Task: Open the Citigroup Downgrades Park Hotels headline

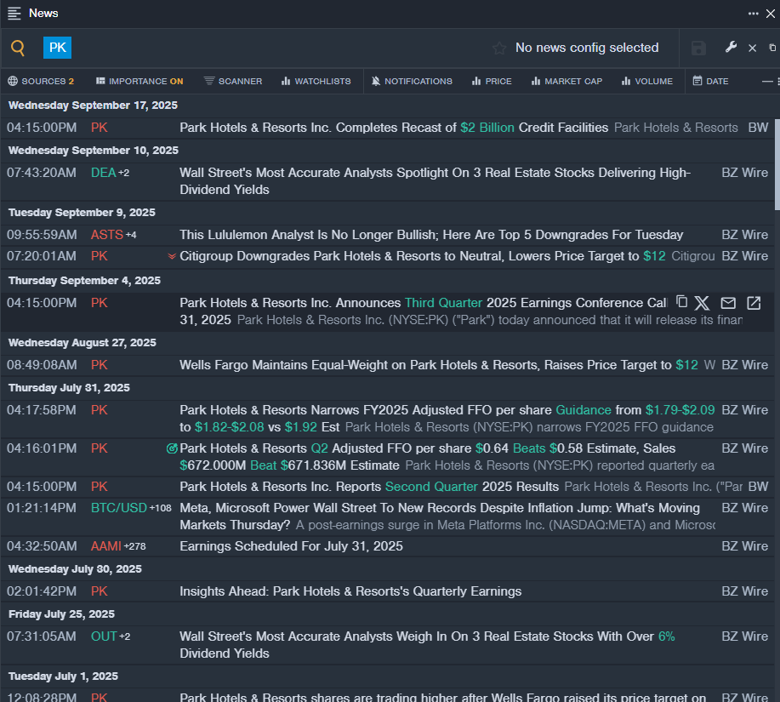Action: point(421,256)
